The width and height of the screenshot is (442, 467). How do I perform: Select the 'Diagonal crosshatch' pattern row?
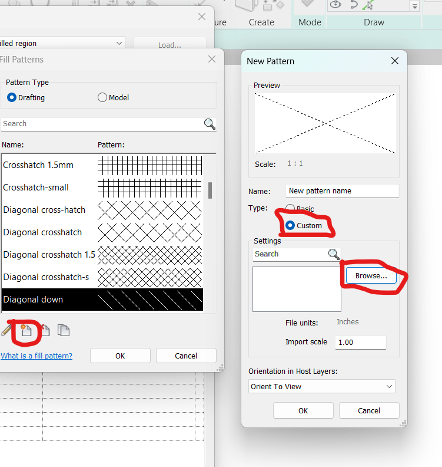point(102,232)
